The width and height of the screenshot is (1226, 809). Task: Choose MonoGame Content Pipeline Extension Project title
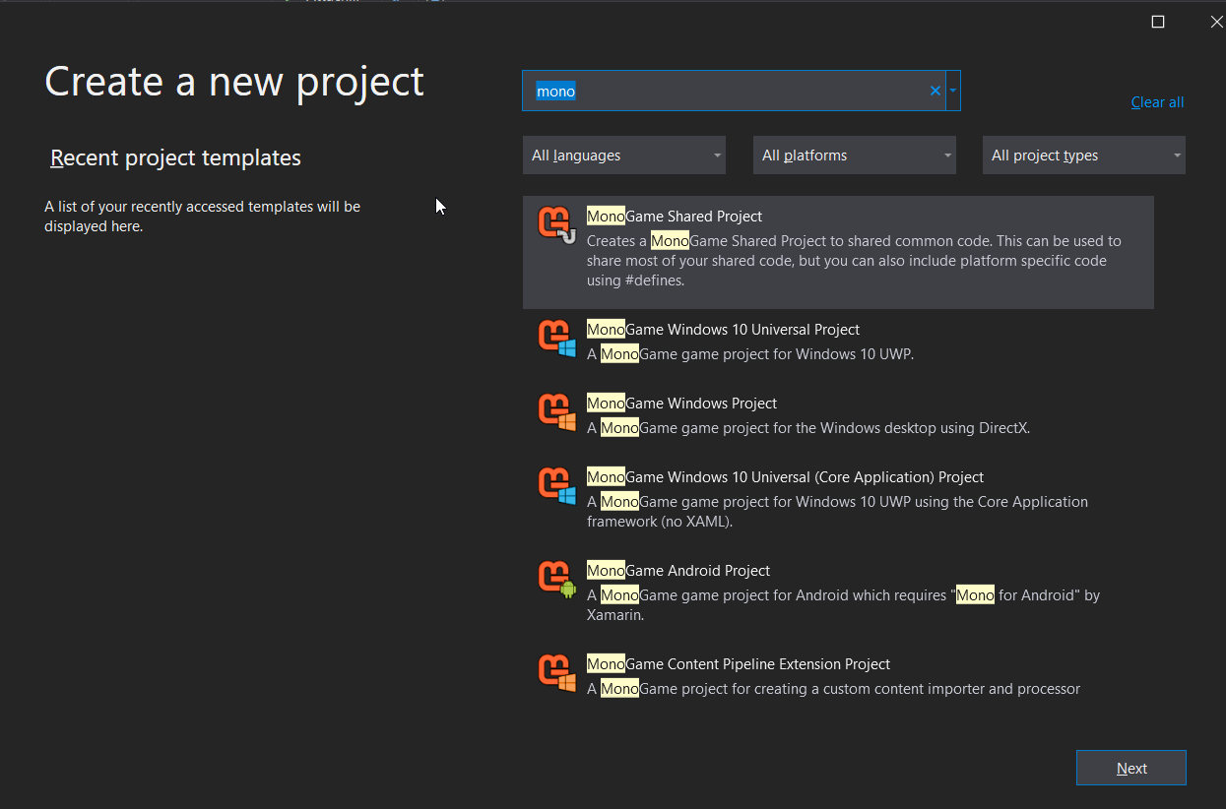tap(738, 664)
